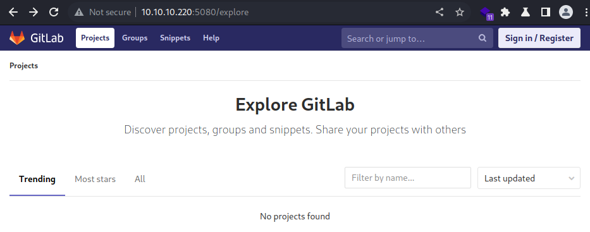Viewport: 590px width, 232px height.
Task: Open the Last updated sort dropdown
Action: [x=529, y=178]
